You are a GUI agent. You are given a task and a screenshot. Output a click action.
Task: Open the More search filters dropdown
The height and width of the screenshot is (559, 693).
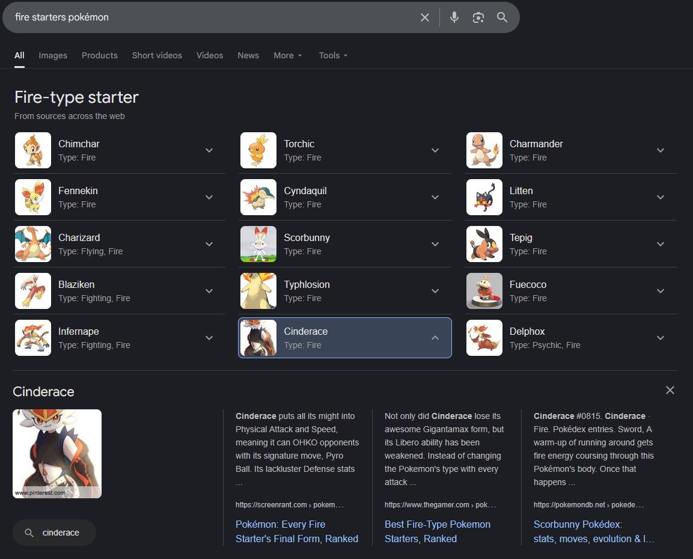287,55
